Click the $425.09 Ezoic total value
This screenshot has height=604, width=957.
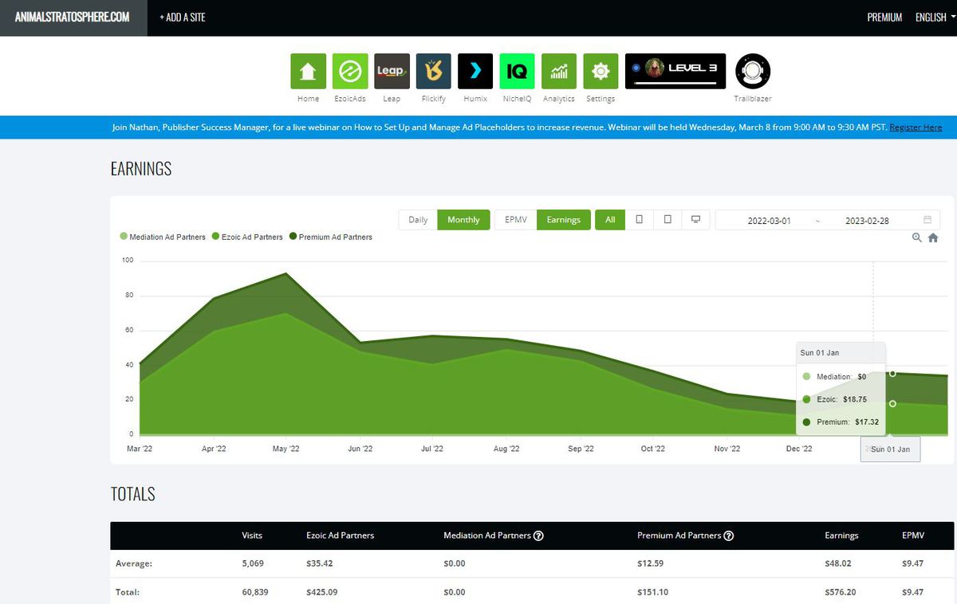pyautogui.click(x=322, y=592)
